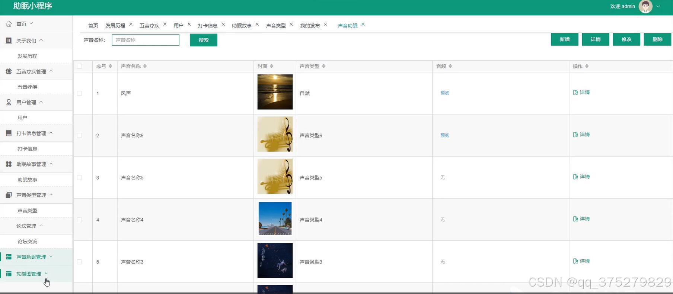Collapse the 关于我们 sidebar group
The width and height of the screenshot is (673, 294).
point(41,40)
